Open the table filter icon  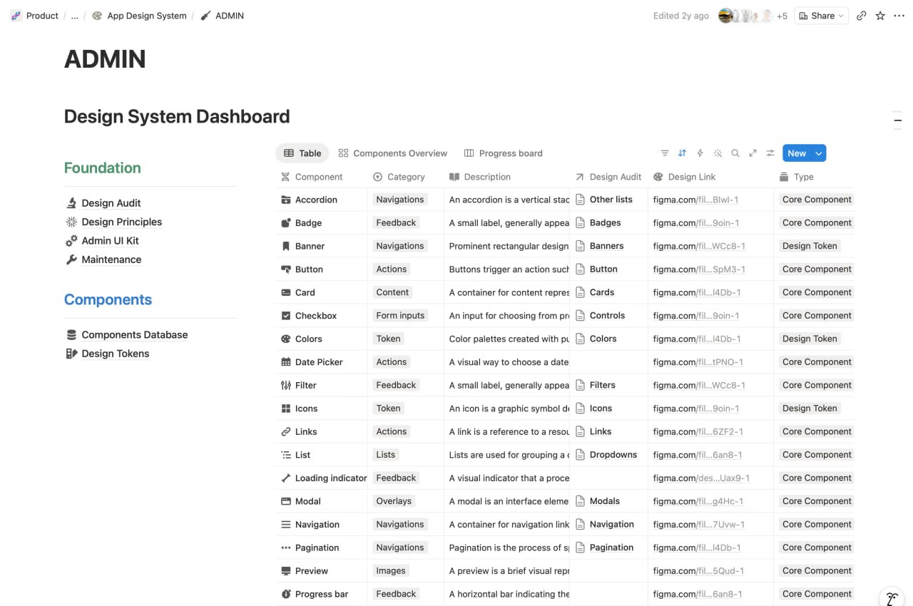665,153
